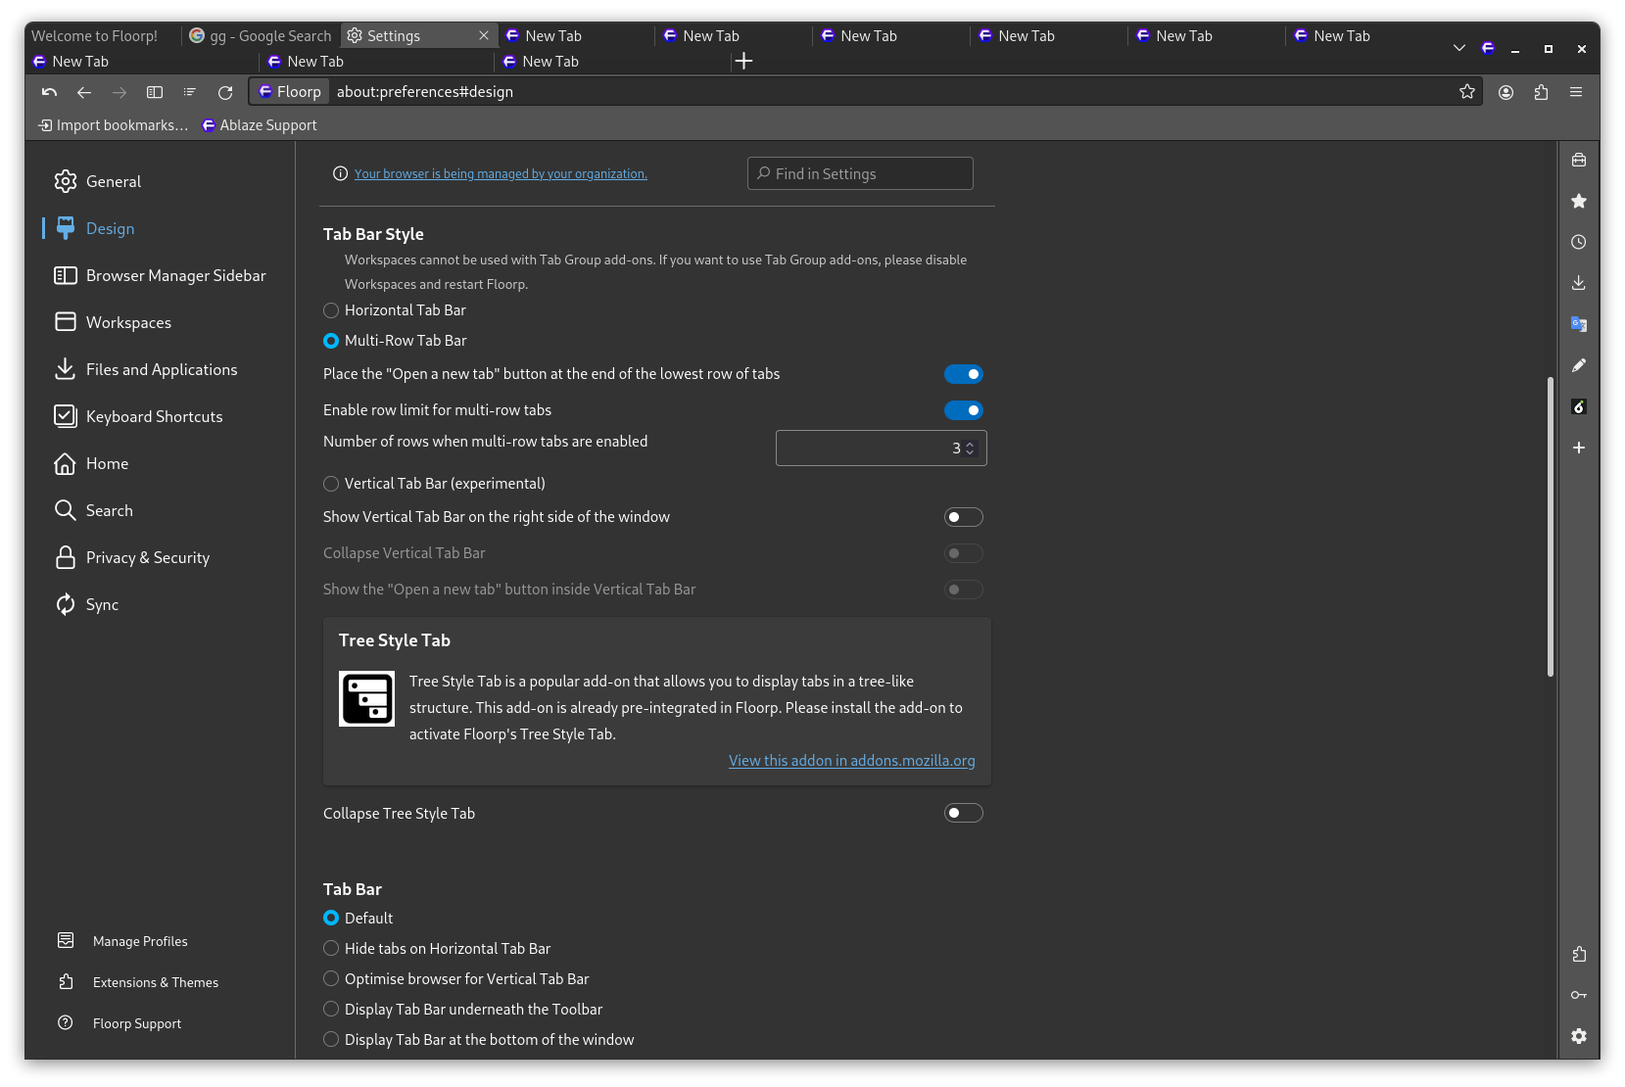This screenshot has width=1625, height=1087.
Task: Switch to the Welcome to Floorp tab
Action: pyautogui.click(x=93, y=35)
